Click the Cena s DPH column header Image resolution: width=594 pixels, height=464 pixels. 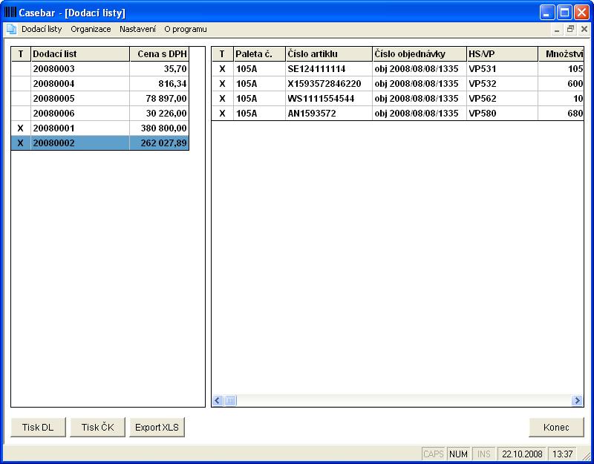pyautogui.click(x=159, y=53)
